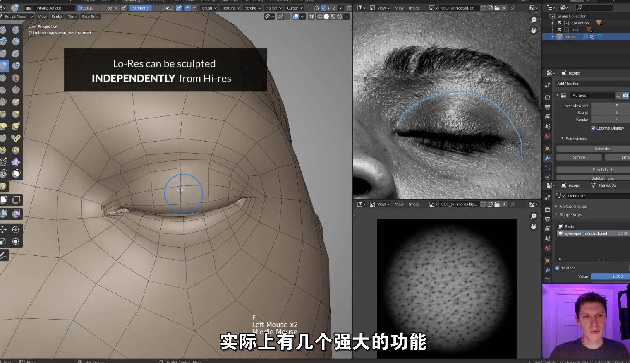Open the Cursor dropdown
The width and height of the screenshot is (630, 363).
click(295, 8)
